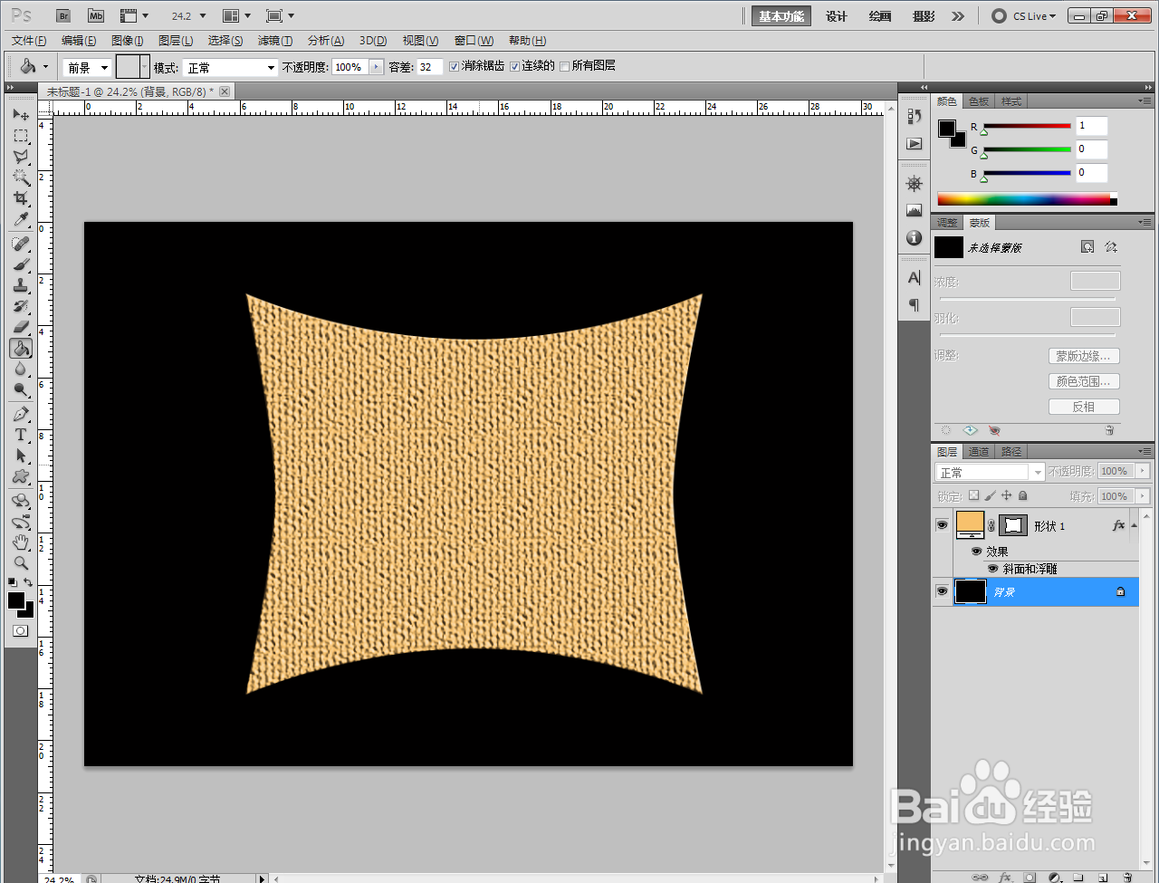The image size is (1159, 883).
Task: Open Mini Bridge via Mb icon
Action: (95, 15)
